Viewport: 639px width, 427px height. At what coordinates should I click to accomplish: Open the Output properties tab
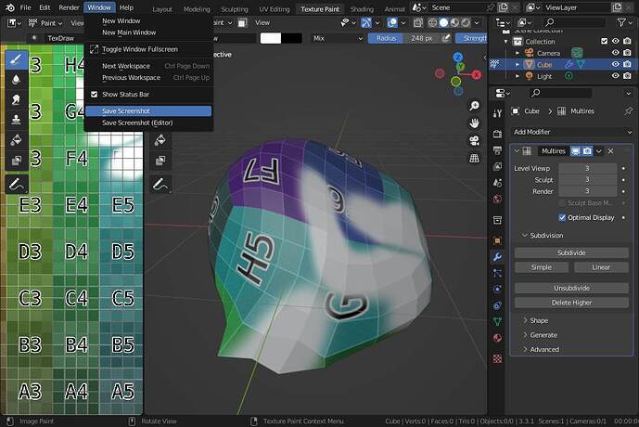click(497, 150)
